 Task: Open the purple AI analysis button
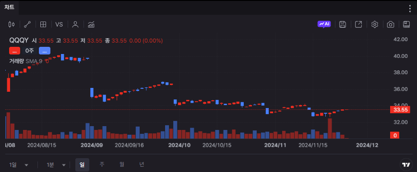click(x=324, y=24)
